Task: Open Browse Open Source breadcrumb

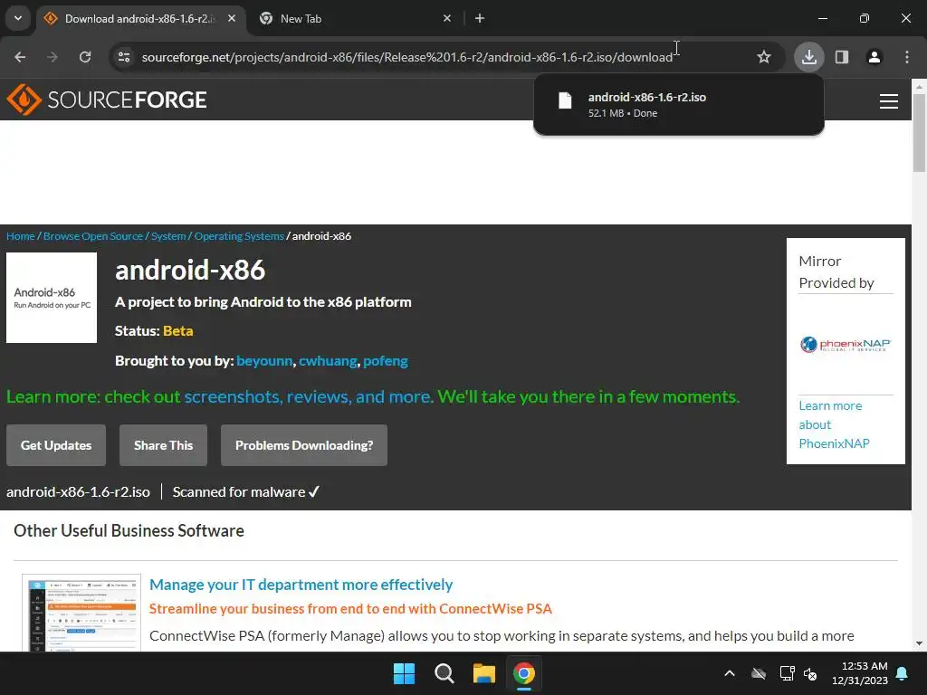Action: pos(93,236)
